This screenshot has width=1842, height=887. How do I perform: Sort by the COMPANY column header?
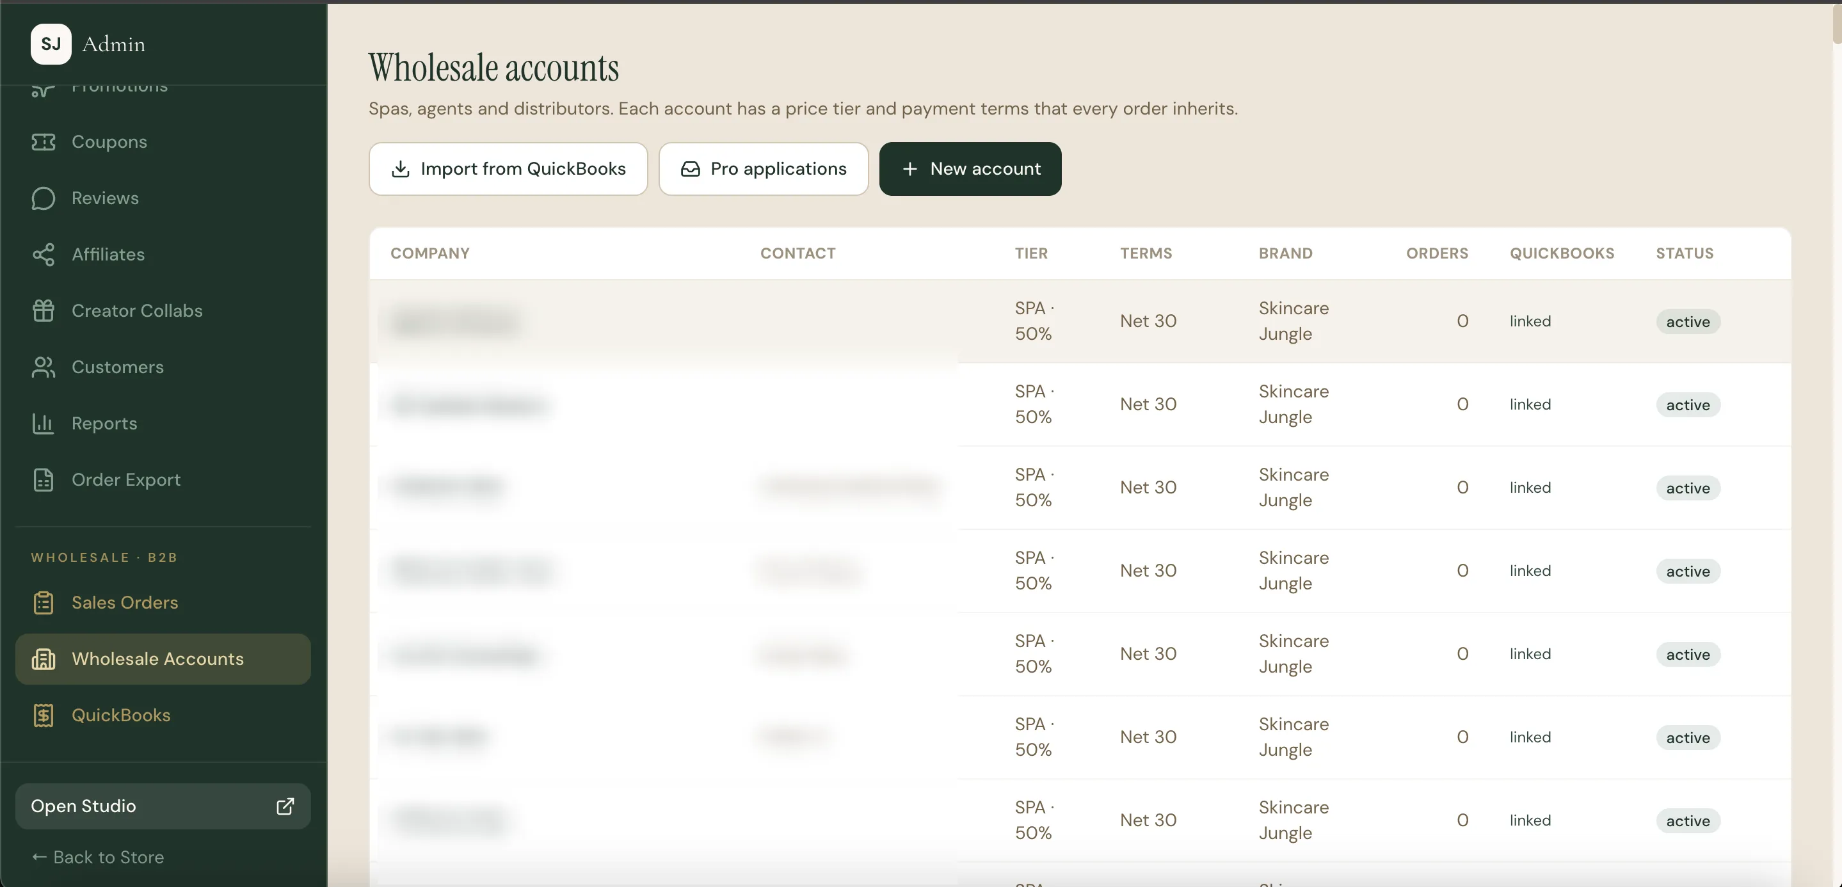pos(429,253)
